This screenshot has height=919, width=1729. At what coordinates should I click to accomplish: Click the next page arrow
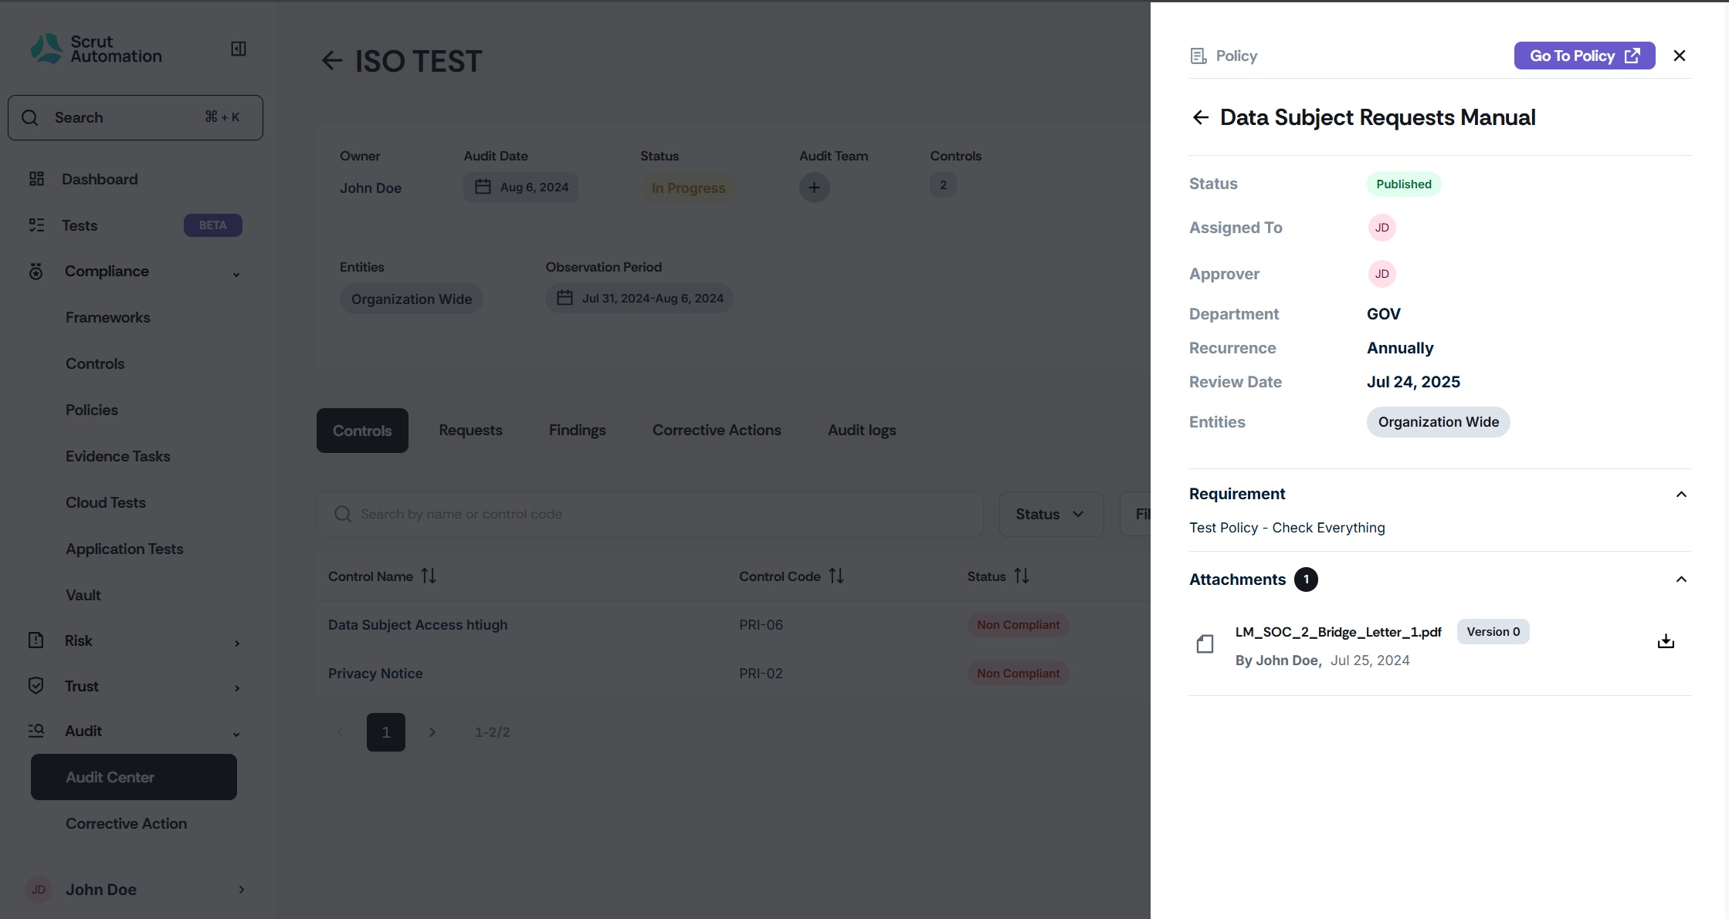click(x=432, y=732)
